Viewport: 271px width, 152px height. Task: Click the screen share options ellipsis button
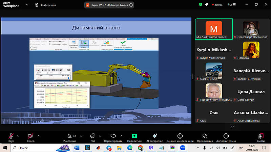coord(131,5)
